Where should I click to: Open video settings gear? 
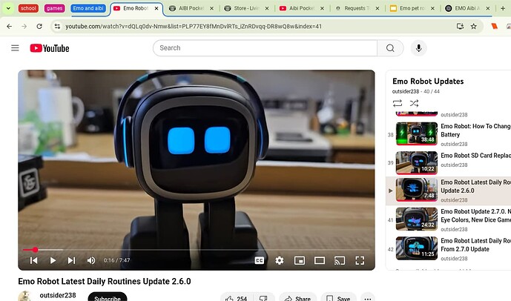(280, 260)
